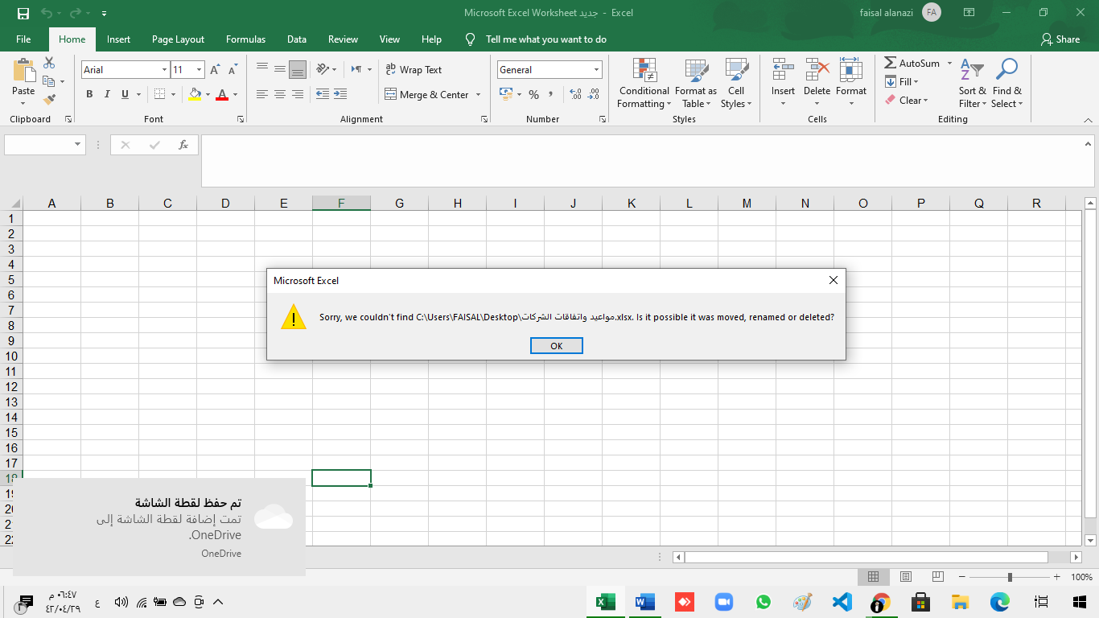Click Clear eraser in the Editing group
This screenshot has height=618, width=1099.
(906, 100)
